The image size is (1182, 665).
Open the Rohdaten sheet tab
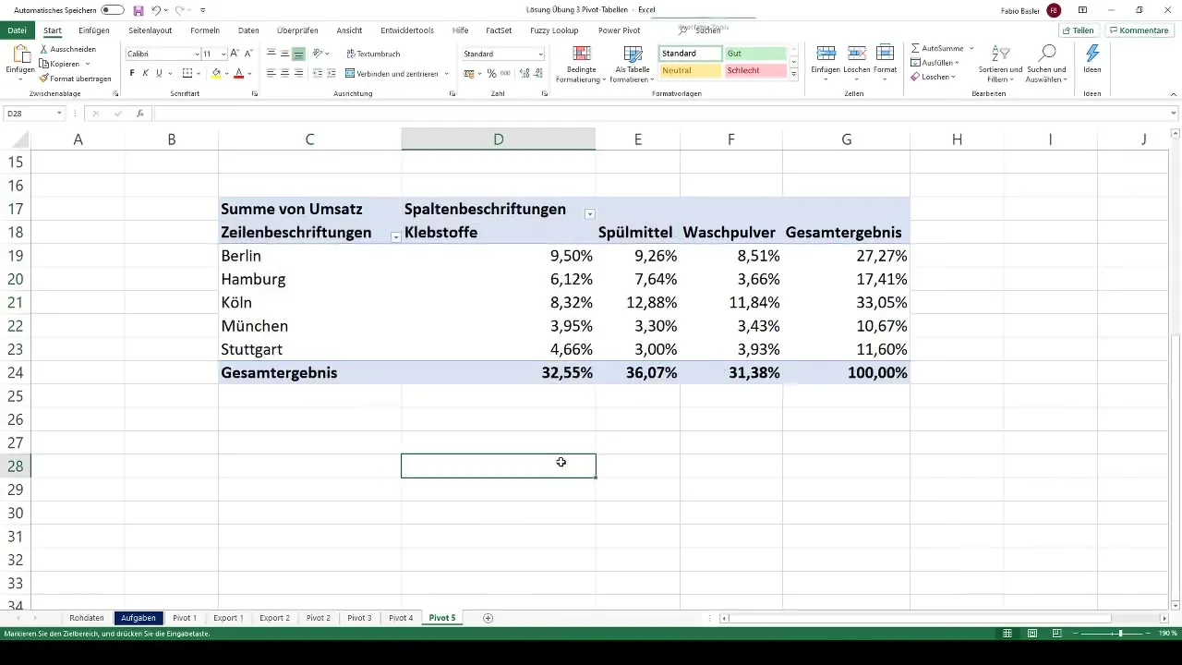pos(87,618)
